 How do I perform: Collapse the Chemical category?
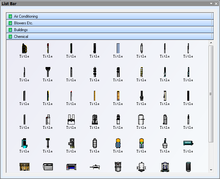point(21,37)
